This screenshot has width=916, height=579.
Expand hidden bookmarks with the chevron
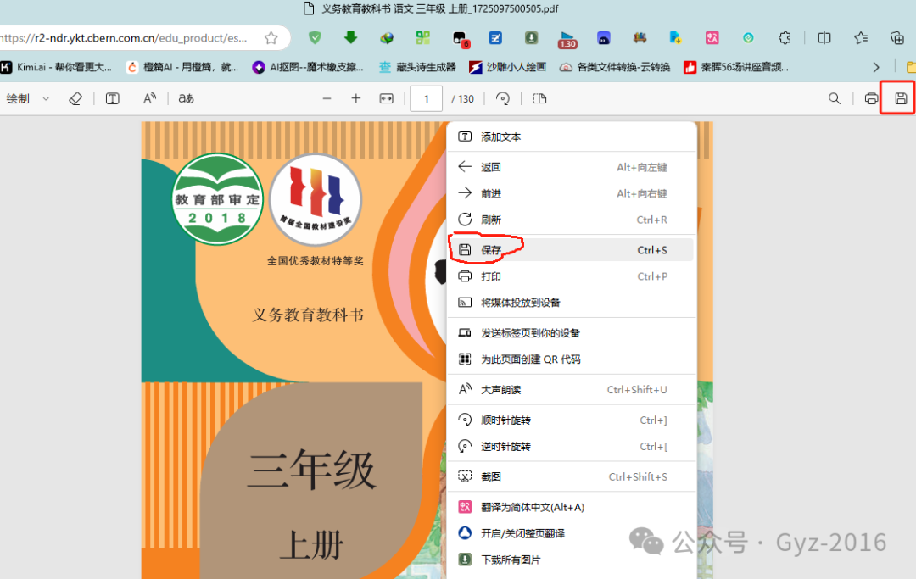click(x=875, y=66)
